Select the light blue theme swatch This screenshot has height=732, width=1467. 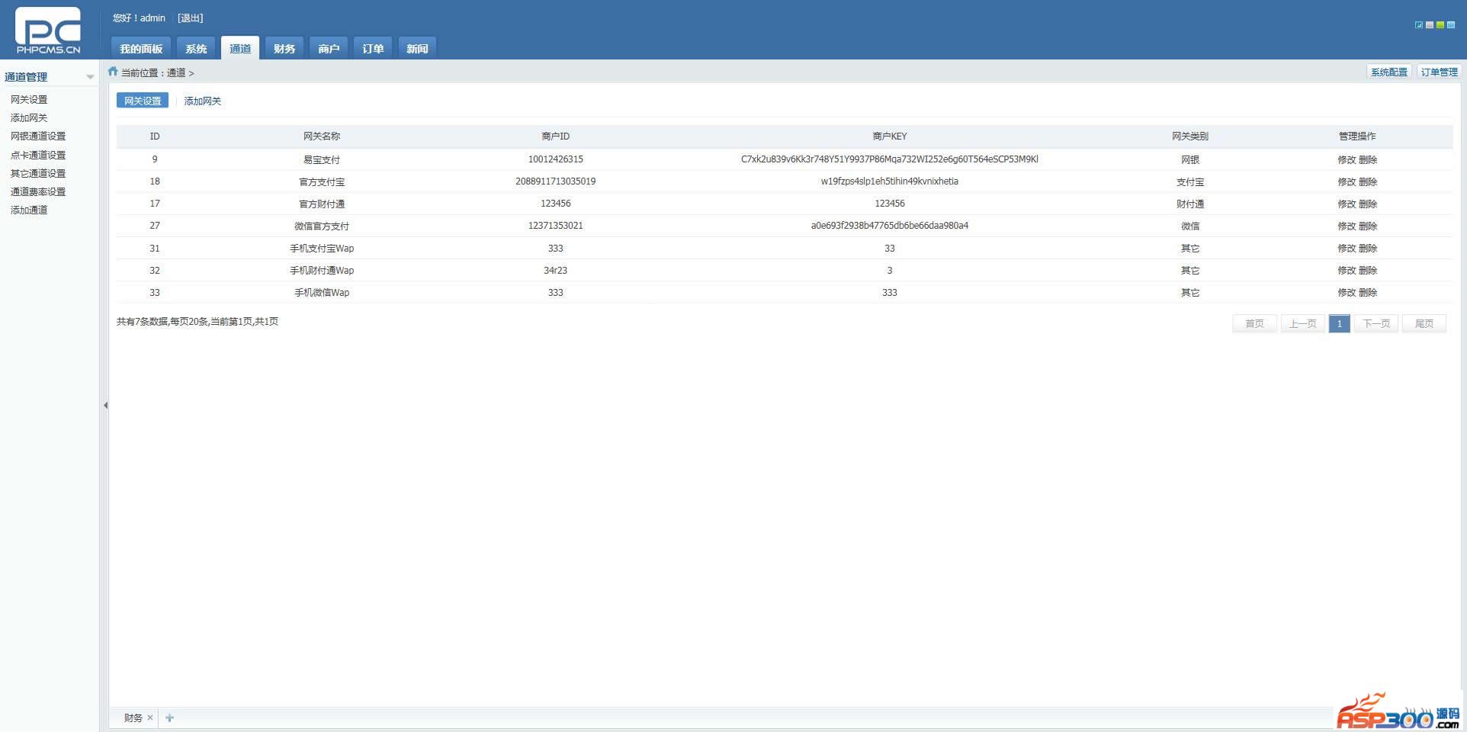pyautogui.click(x=1451, y=25)
